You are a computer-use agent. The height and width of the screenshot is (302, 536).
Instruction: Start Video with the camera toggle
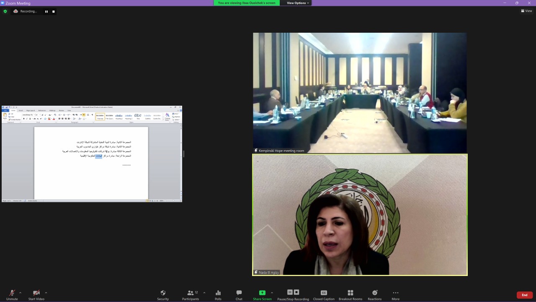click(x=36, y=295)
